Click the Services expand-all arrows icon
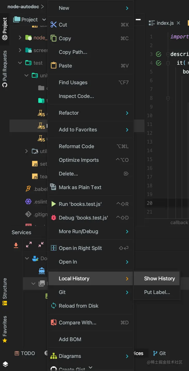This screenshot has height=371, width=189. pos(29,245)
